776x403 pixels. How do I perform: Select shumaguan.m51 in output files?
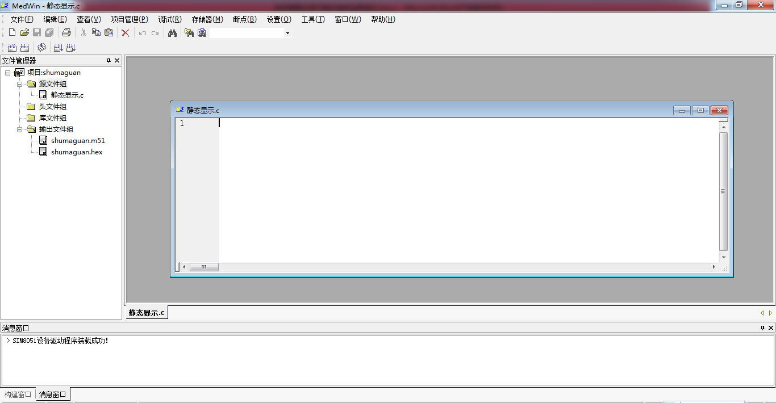click(78, 141)
